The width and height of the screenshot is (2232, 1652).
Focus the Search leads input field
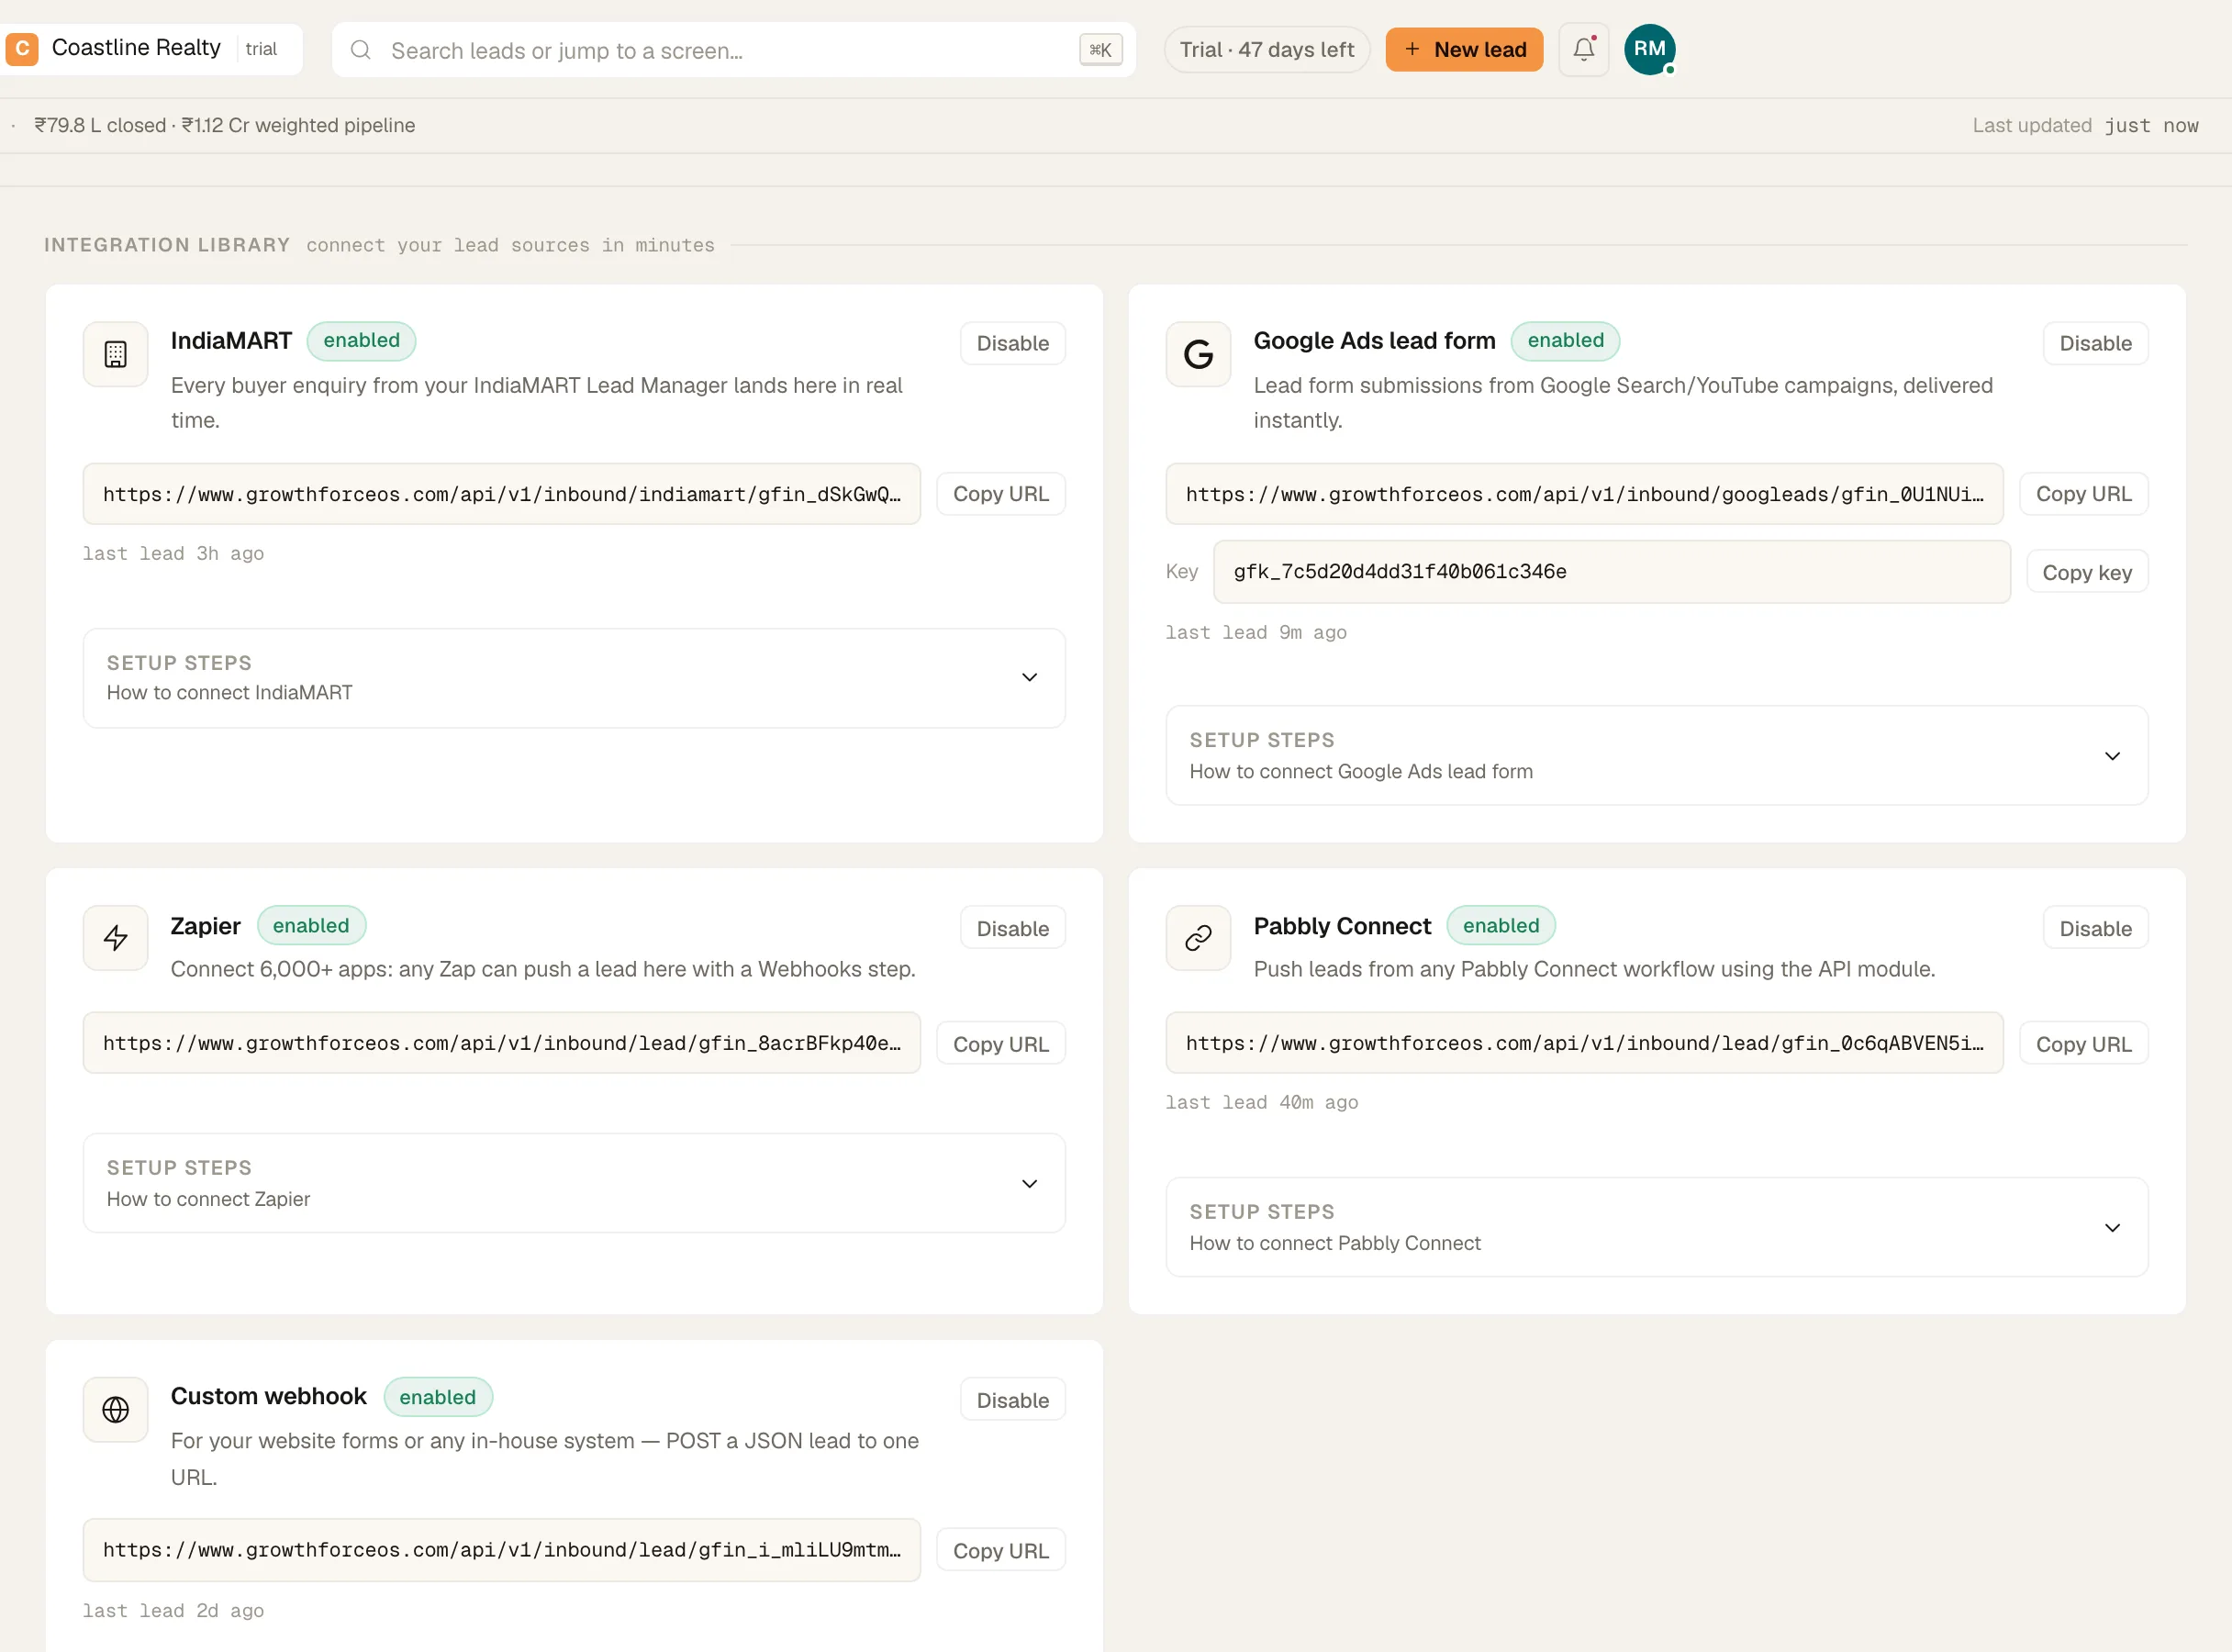[x=733, y=50]
